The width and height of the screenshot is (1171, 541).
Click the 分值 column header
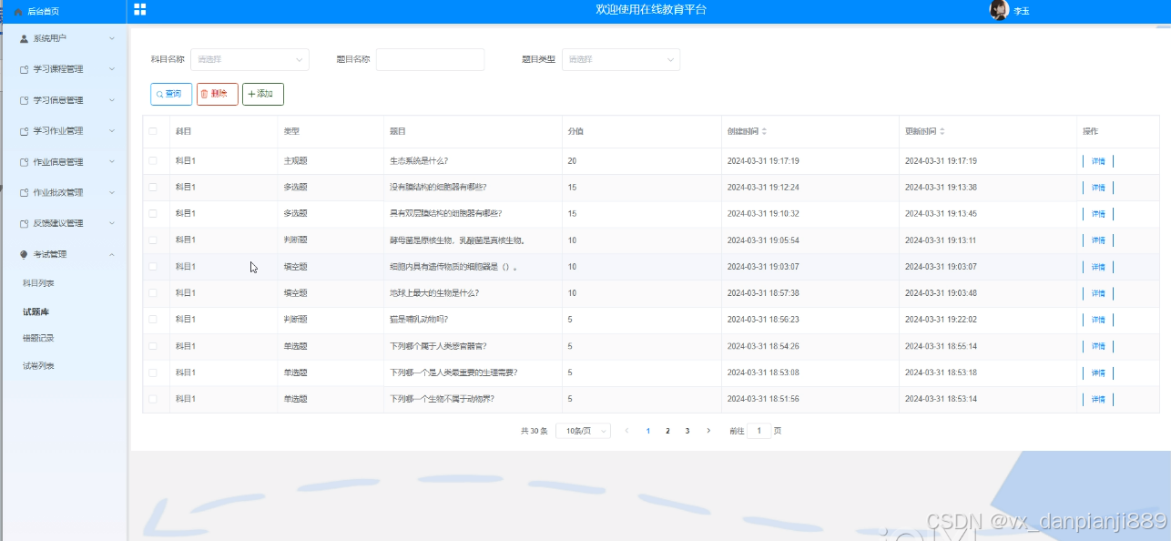click(575, 131)
